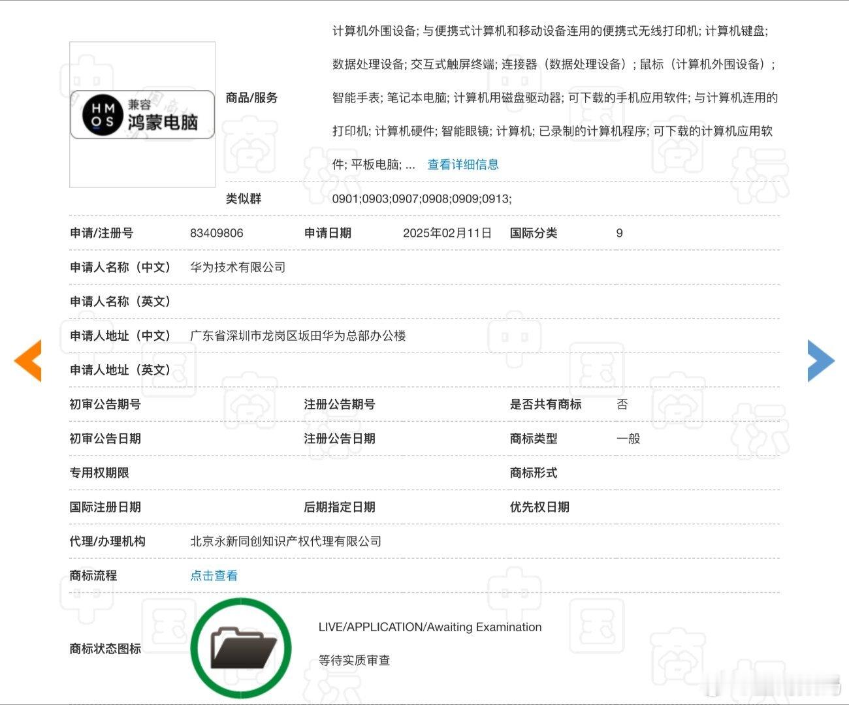Open the 点击查看 trademark process link
The image size is (849, 705).
(x=214, y=576)
